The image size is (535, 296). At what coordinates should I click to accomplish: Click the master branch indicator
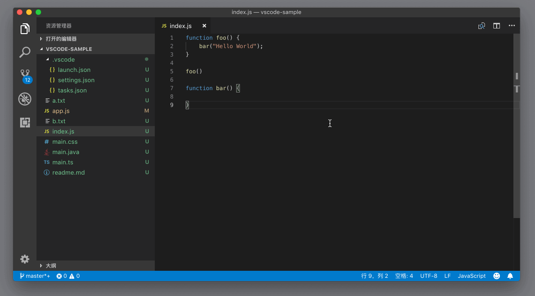coord(35,276)
